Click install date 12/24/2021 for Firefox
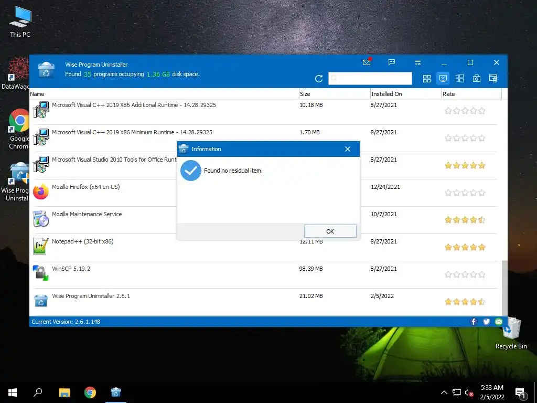 tap(385, 187)
